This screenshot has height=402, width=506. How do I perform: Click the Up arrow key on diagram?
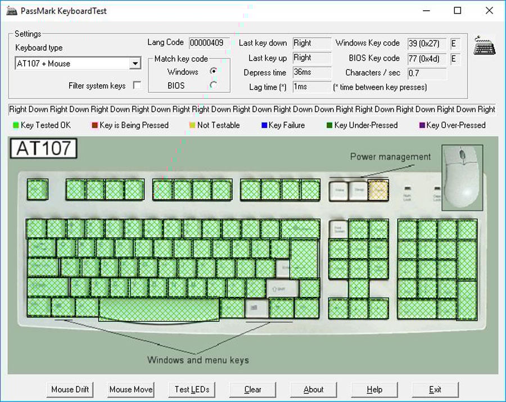(359, 288)
